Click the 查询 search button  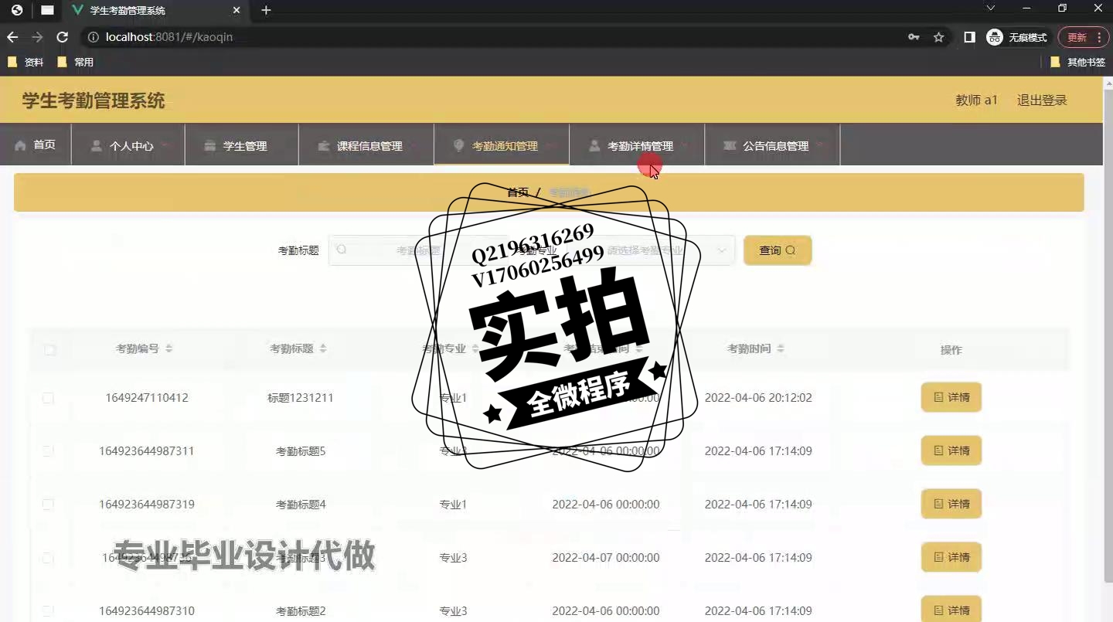(x=778, y=250)
